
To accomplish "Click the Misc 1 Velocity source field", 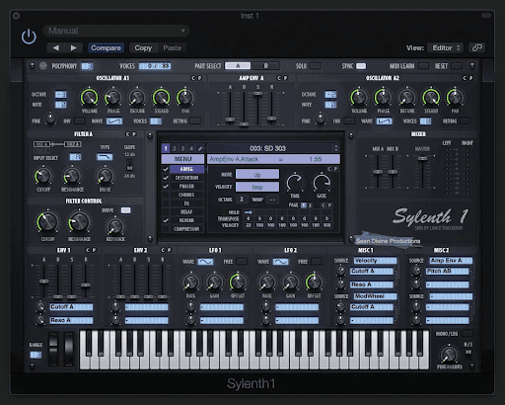I will click(x=376, y=261).
